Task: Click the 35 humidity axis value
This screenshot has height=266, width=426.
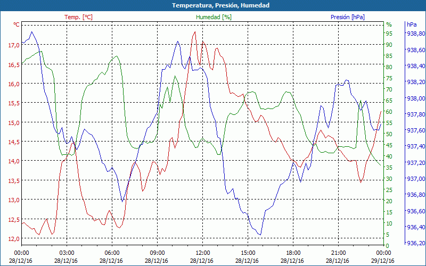Action: [x=389, y=168]
